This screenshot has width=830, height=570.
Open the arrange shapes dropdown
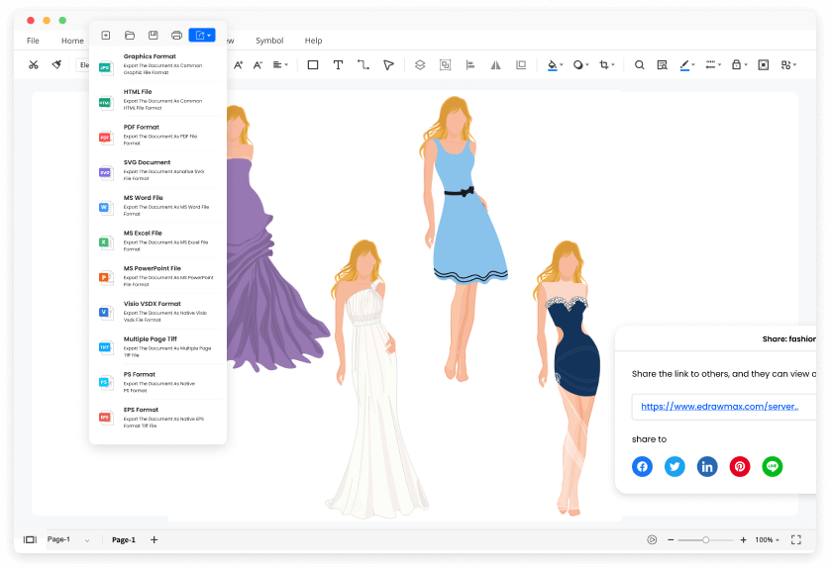[788, 65]
